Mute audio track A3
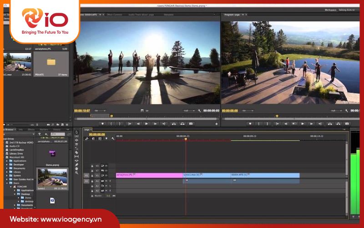The image size is (364, 228). pos(106,191)
